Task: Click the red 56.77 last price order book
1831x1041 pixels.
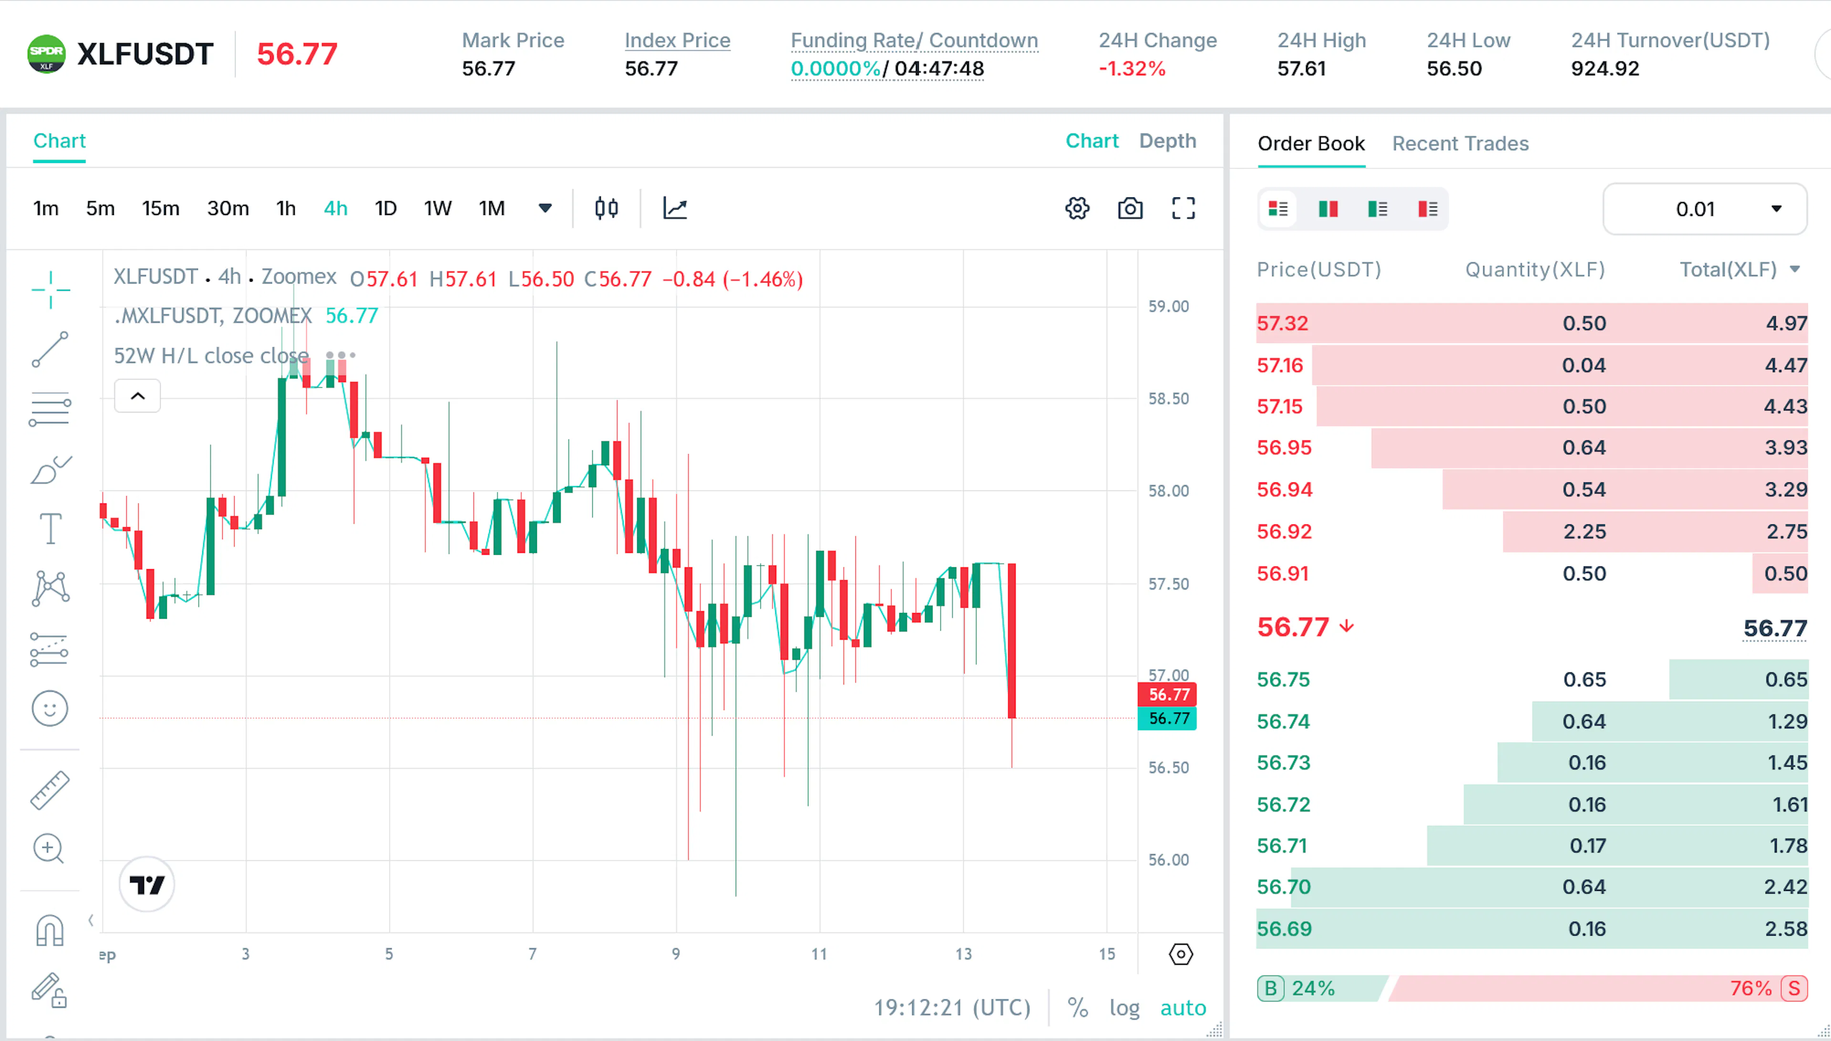Action: pos(1293,627)
